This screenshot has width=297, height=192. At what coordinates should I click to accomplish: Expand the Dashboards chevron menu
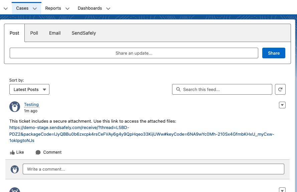tap(108, 9)
